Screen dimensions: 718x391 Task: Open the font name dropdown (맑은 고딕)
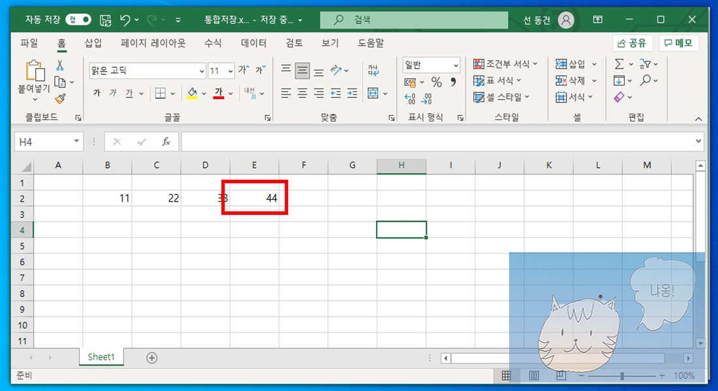pyautogui.click(x=202, y=71)
